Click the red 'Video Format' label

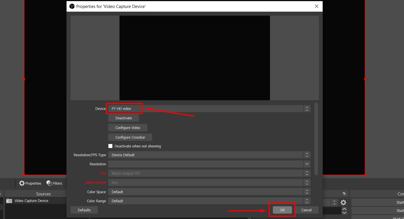pos(96,183)
